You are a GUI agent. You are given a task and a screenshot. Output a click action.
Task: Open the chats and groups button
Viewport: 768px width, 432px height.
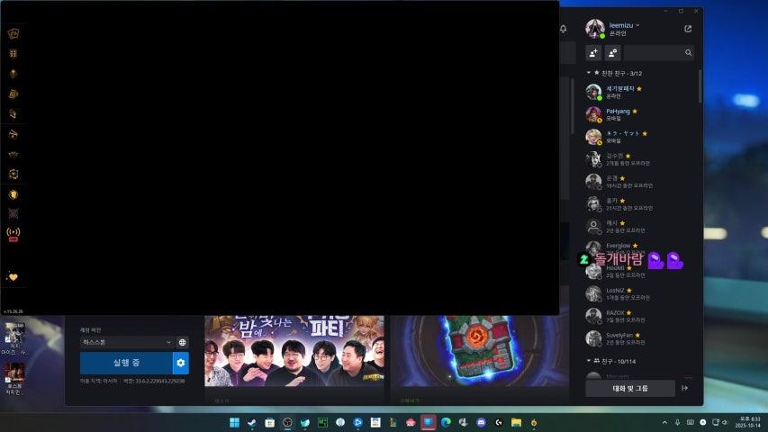click(x=630, y=388)
